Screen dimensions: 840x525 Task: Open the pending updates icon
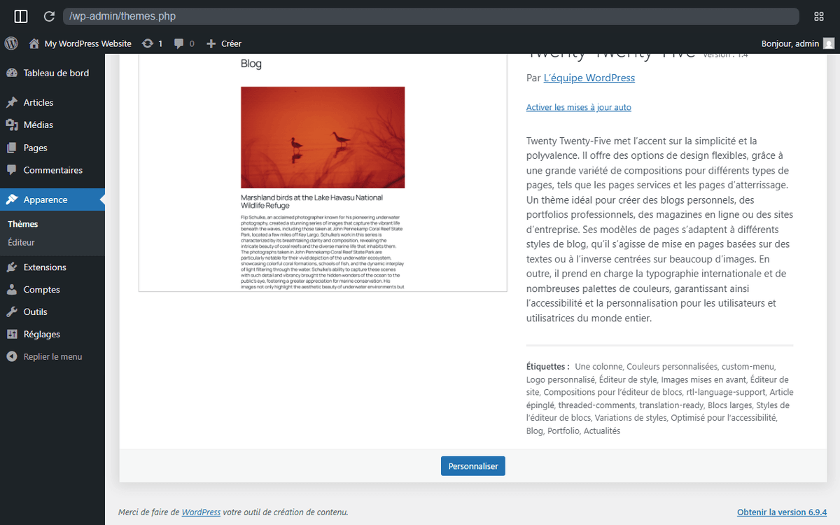(148, 43)
